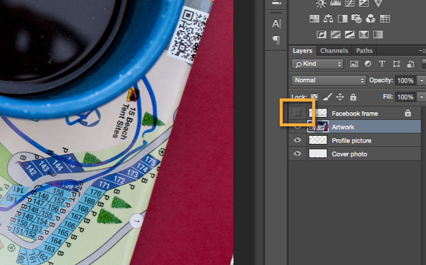Add a Vibrance adjustment layer
The width and height of the screenshot is (426, 265).
378,3
